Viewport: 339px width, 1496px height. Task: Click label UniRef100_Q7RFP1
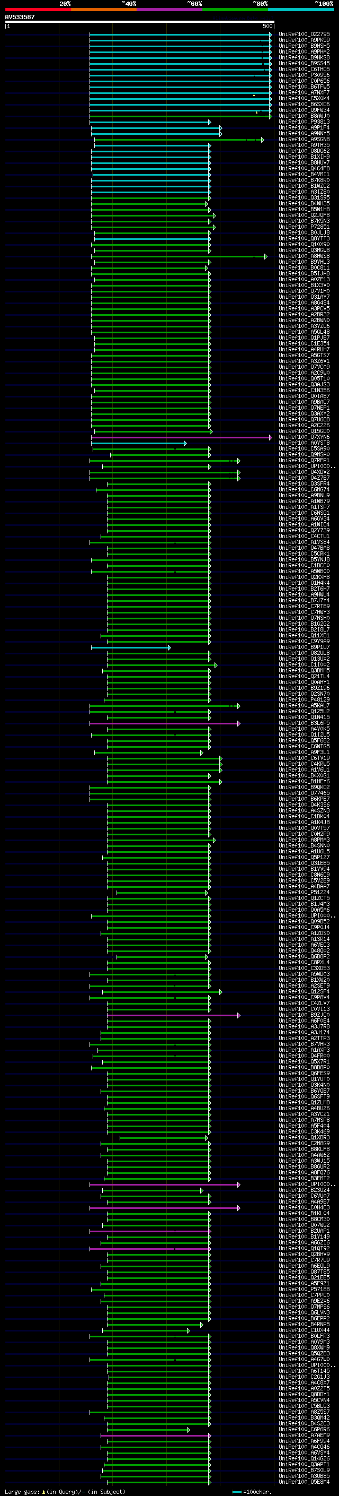304,461
